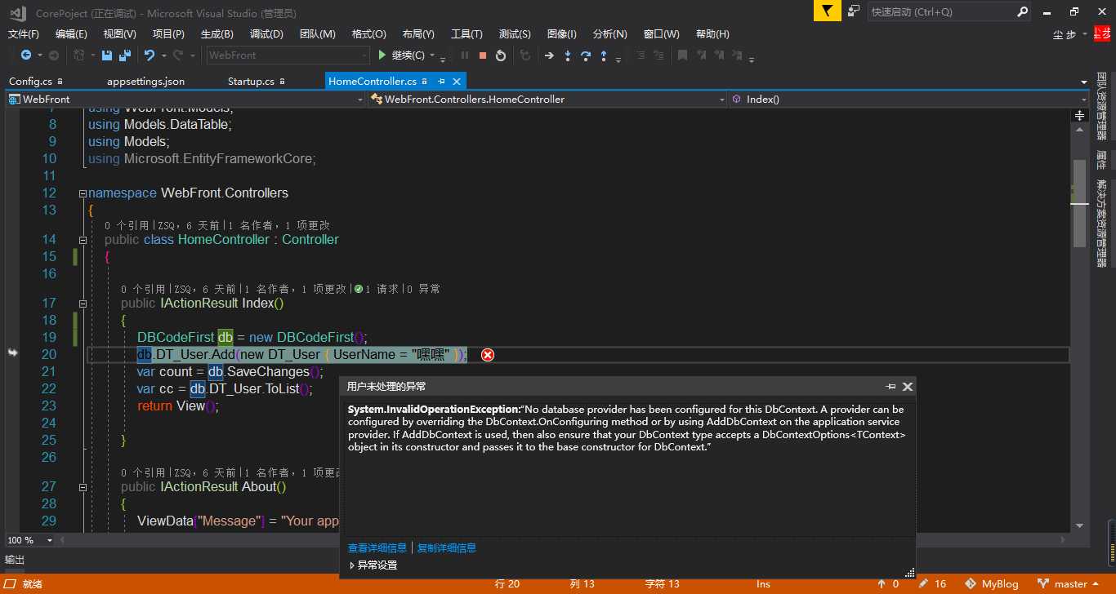The height and width of the screenshot is (594, 1116).
Task: Open the WebFront project dropdown in the navigation bar
Action: 185,99
